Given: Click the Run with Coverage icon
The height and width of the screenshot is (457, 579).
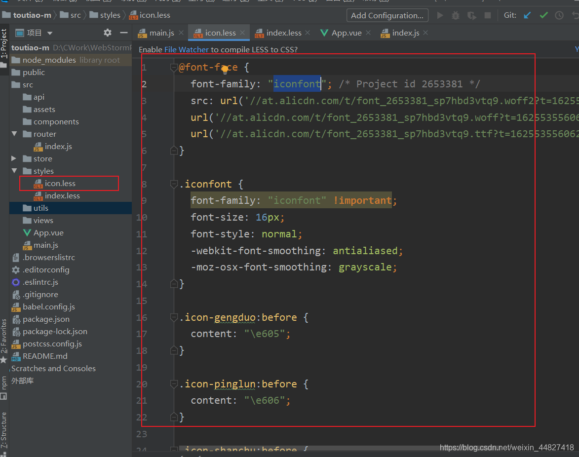Looking at the screenshot, I should click(x=471, y=15).
